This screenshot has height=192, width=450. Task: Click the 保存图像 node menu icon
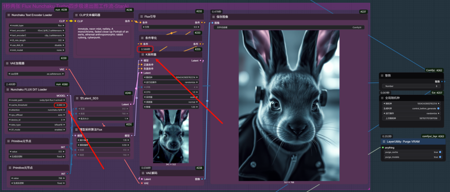(x=214, y=17)
